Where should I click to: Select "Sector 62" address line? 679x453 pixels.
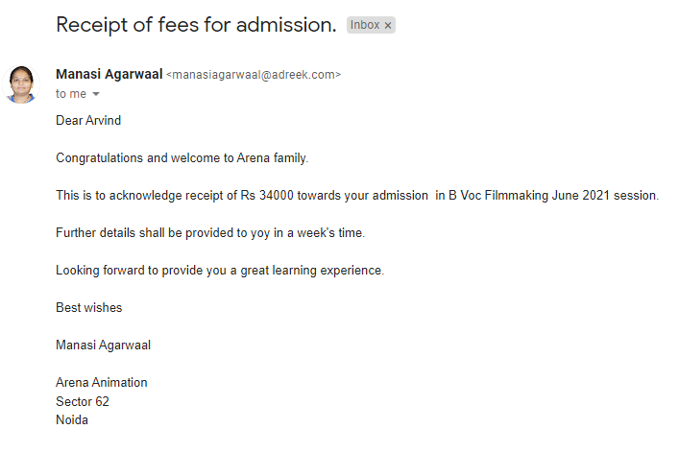pos(83,401)
